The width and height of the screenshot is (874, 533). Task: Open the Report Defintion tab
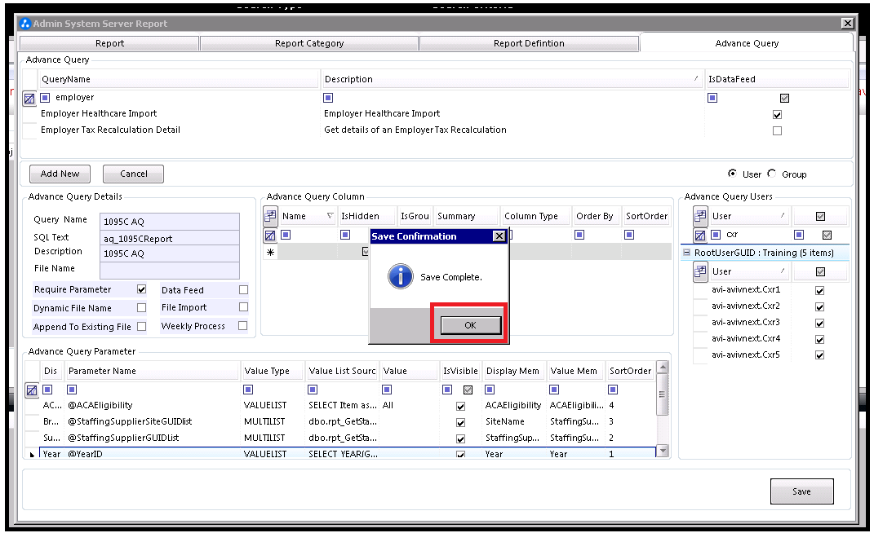tap(529, 43)
